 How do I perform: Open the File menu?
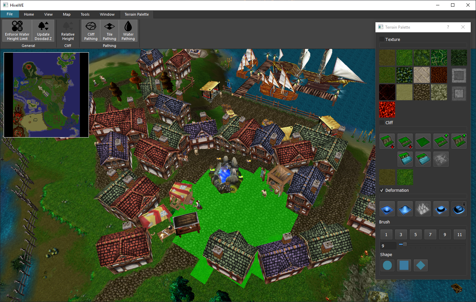[x=10, y=14]
